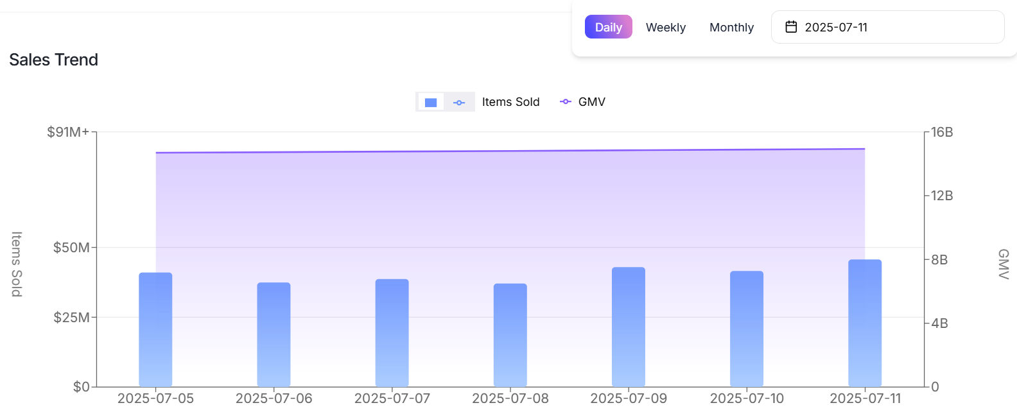1017x412 pixels.
Task: Toggle the GMV legend label
Action: (592, 101)
